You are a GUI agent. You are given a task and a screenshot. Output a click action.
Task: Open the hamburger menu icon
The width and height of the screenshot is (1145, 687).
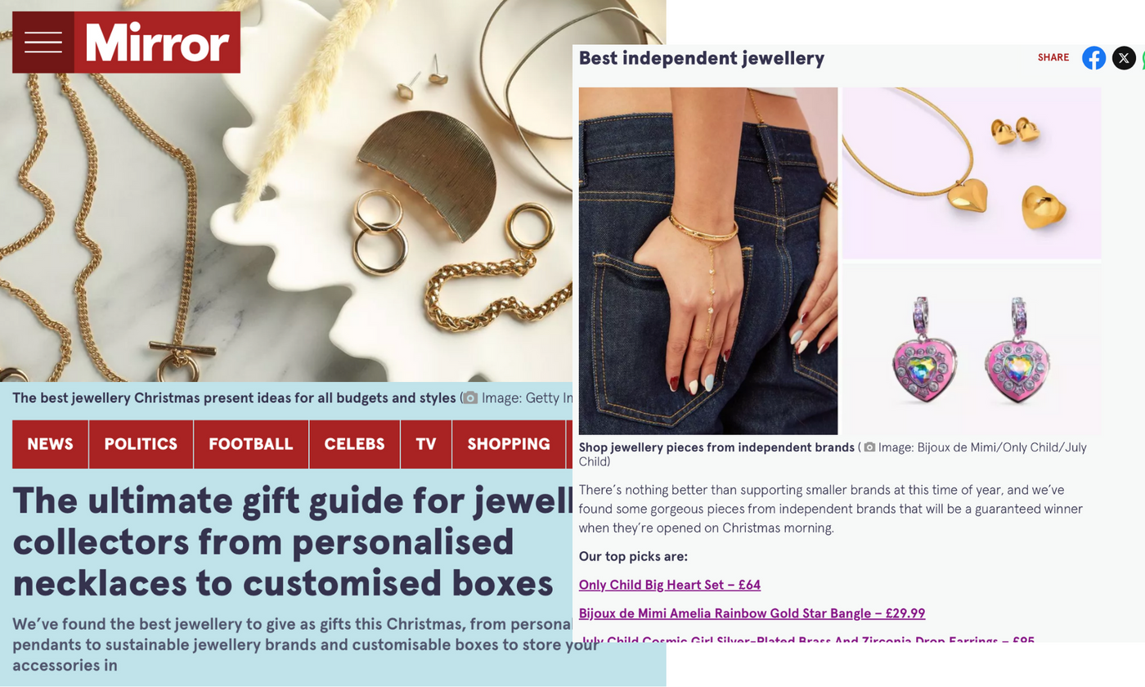tap(43, 43)
